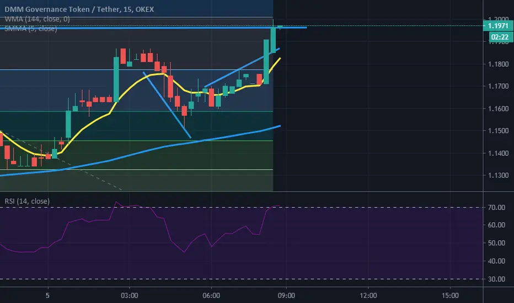Viewport: 514px width, 303px height.
Task: Click the 1.1800 price axis label
Action: (498, 64)
